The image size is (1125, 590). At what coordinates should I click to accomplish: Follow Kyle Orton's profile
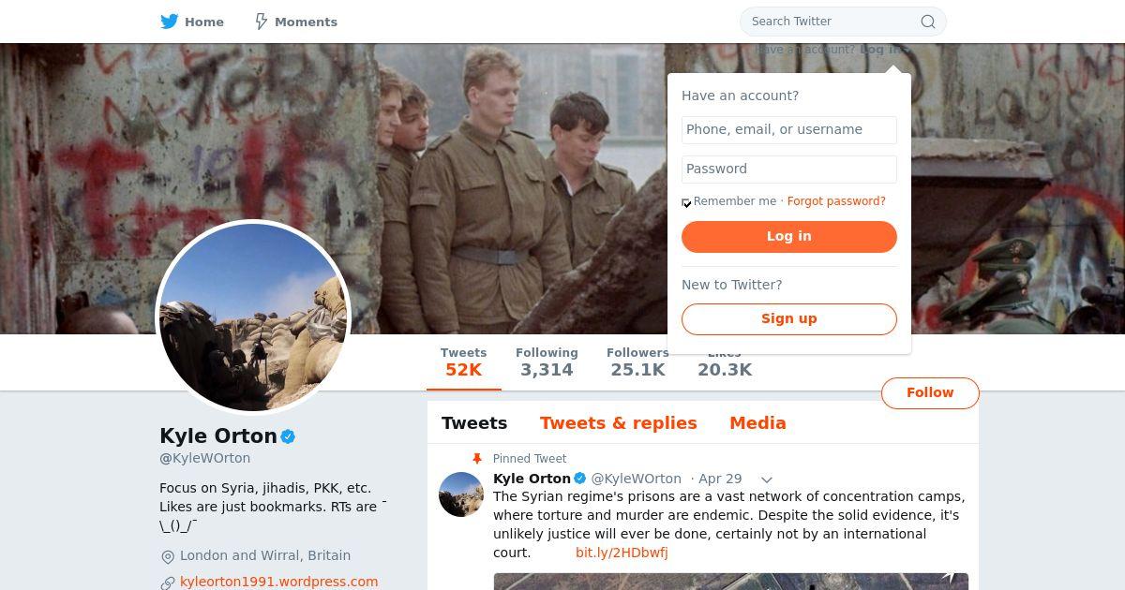point(929,393)
